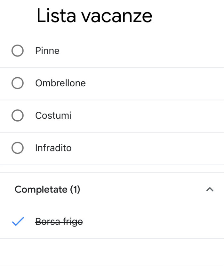Complete the Costumi task circle
The image size is (224, 266).
tap(18, 116)
